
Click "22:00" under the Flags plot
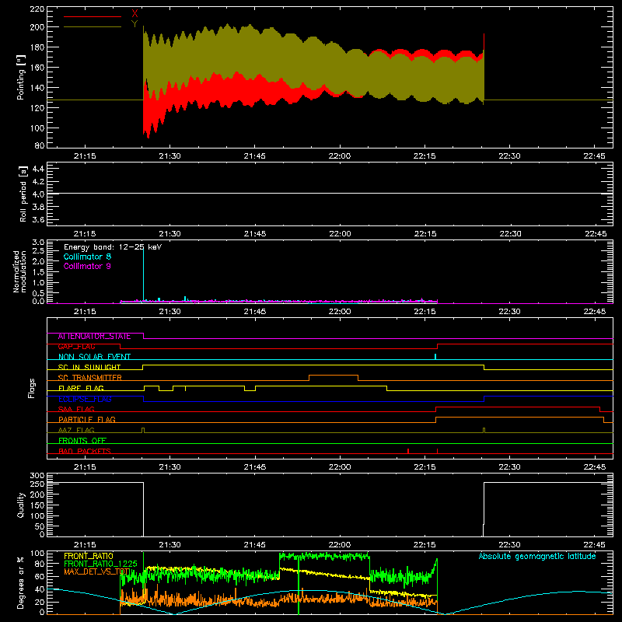coord(340,467)
